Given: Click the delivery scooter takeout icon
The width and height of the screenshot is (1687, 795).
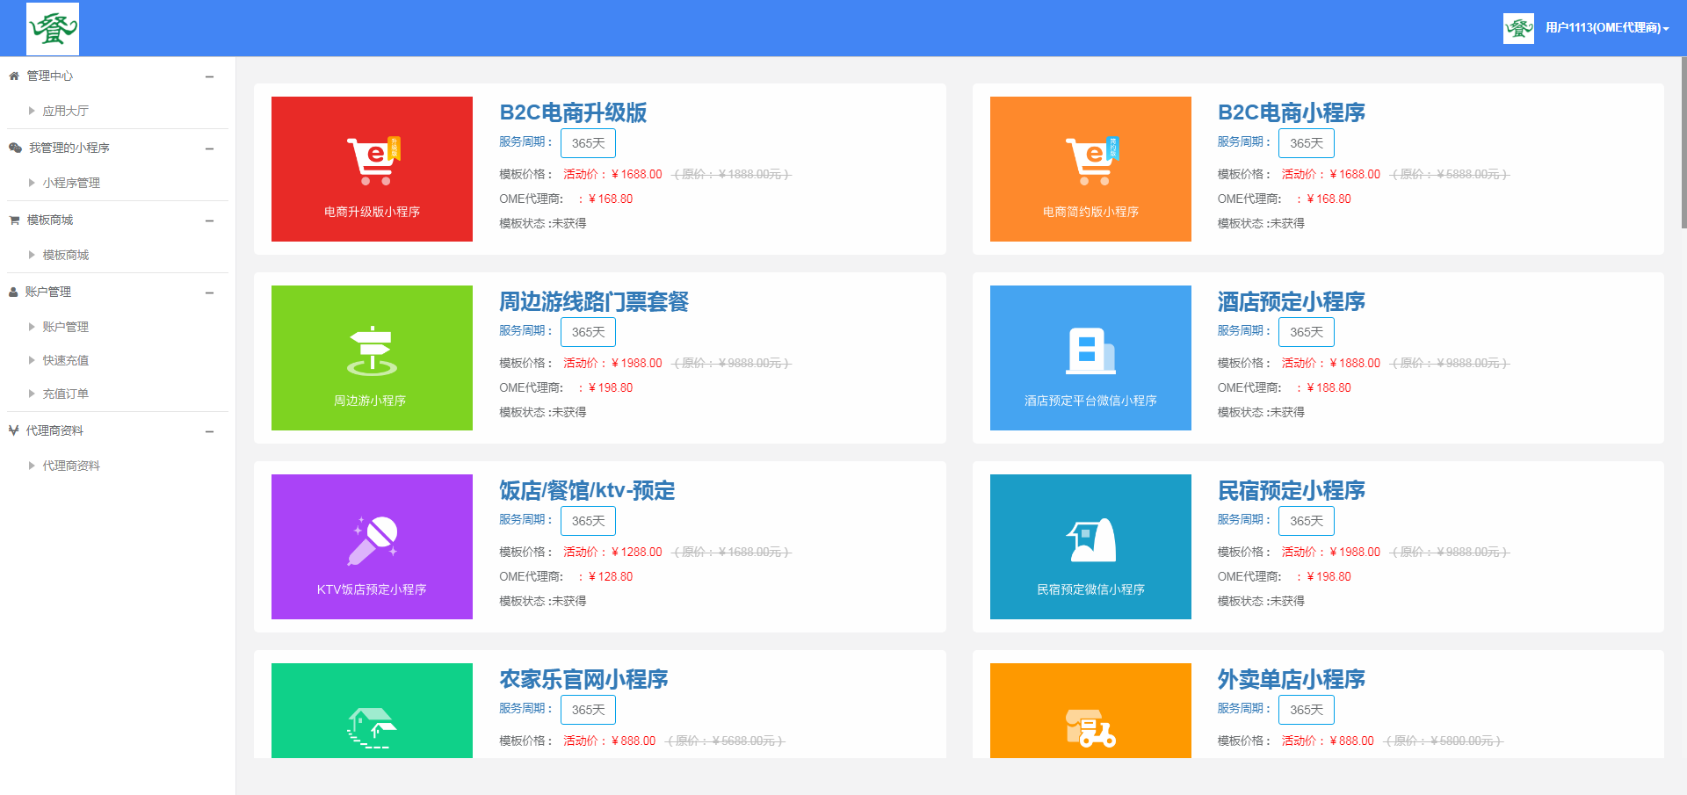Looking at the screenshot, I should 1090,728.
